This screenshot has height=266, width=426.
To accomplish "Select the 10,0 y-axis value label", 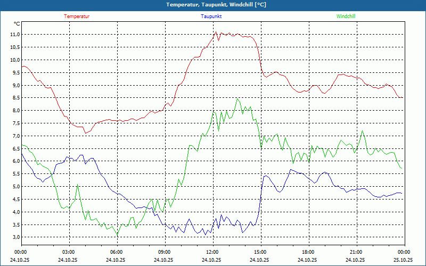I will pos(14,60).
